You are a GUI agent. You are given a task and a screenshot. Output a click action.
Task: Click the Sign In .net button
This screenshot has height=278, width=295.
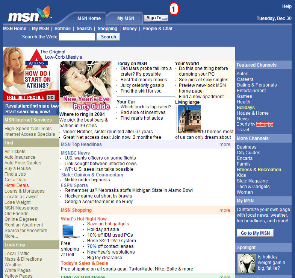(156, 18)
